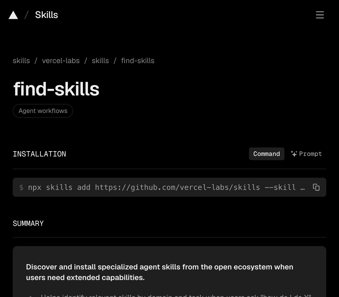Open the vercel-labs breadcrumb link
The image size is (339, 297).
click(x=61, y=61)
